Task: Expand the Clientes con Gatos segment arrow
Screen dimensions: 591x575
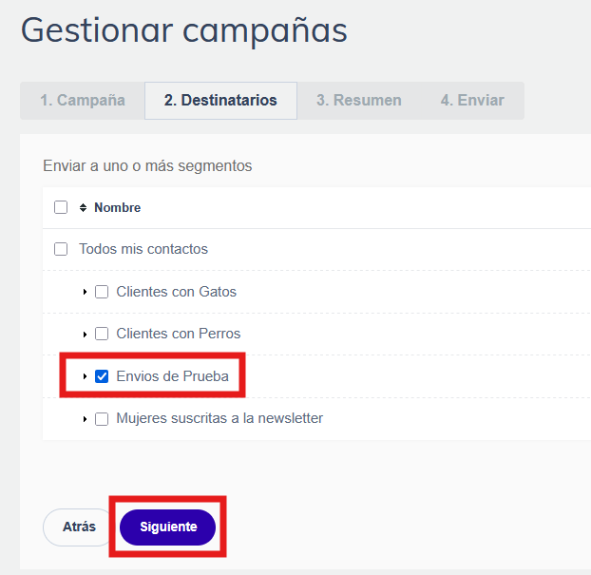Action: click(x=85, y=292)
